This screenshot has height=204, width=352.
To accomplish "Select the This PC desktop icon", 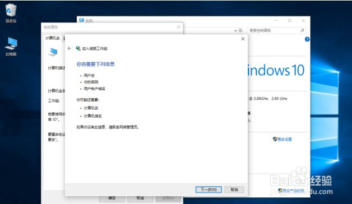I will click(x=11, y=47).
